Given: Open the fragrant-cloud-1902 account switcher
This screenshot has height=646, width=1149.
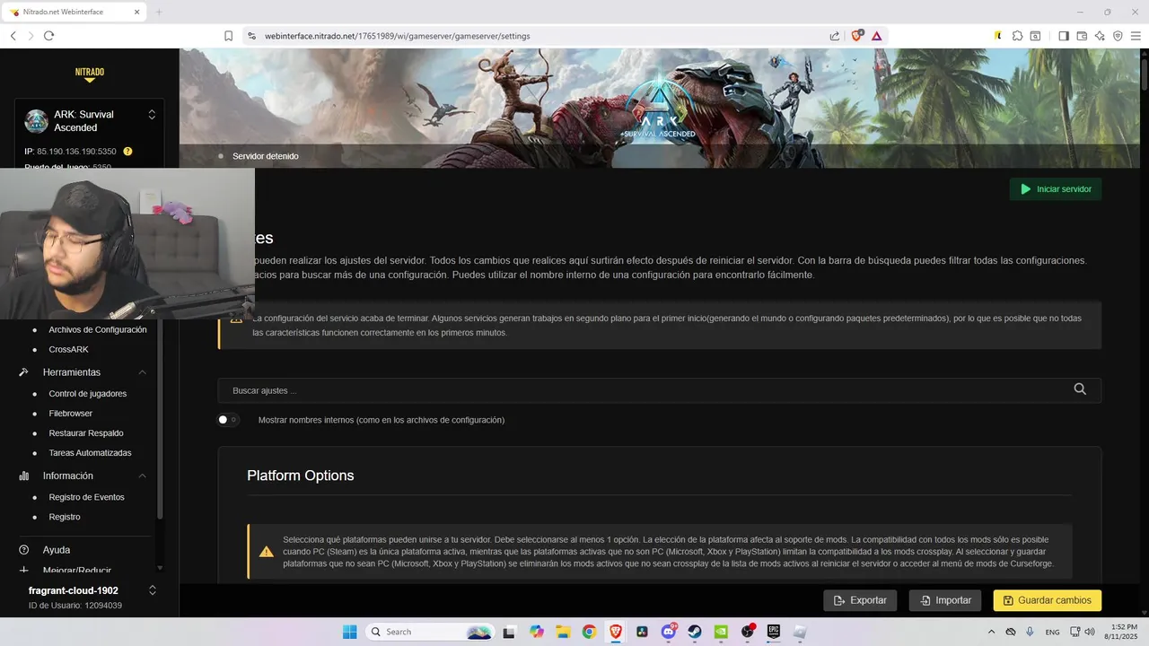Looking at the screenshot, I should coord(153,590).
